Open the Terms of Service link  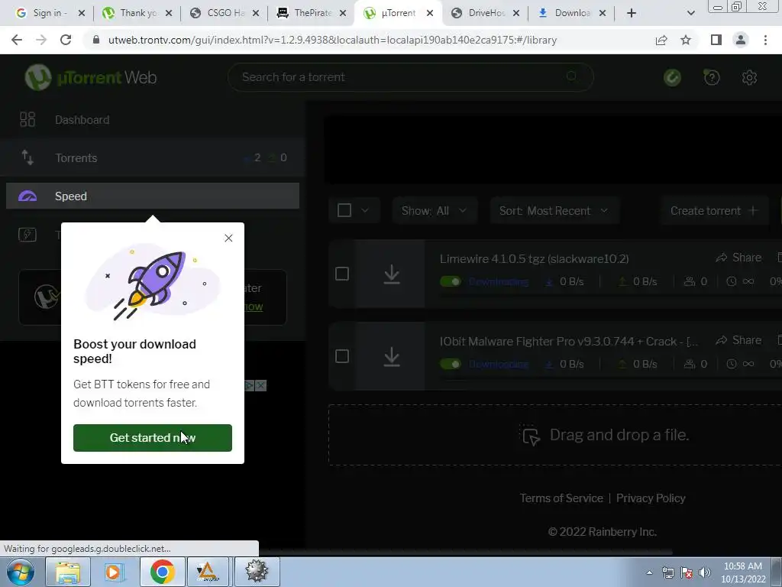click(561, 498)
